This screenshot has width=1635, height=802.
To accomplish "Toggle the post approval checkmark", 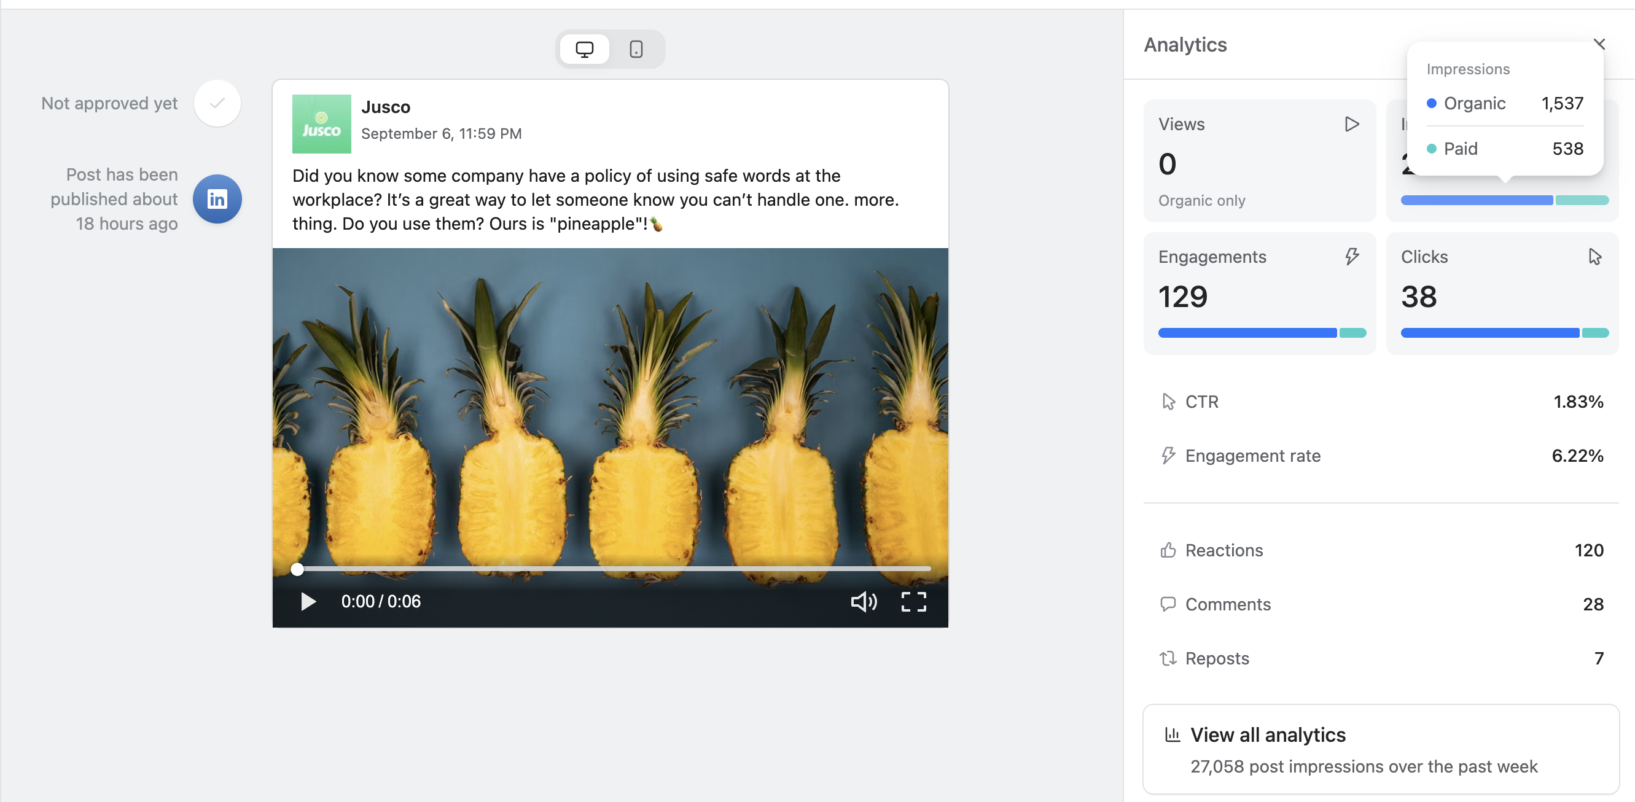I will click(x=217, y=103).
